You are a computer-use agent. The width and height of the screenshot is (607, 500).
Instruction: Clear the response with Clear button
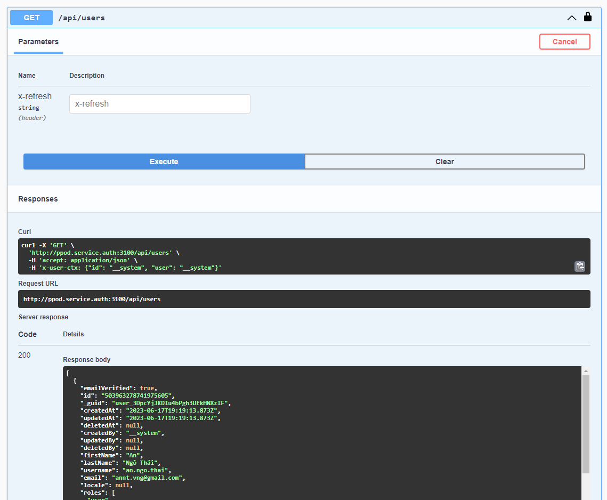(444, 162)
